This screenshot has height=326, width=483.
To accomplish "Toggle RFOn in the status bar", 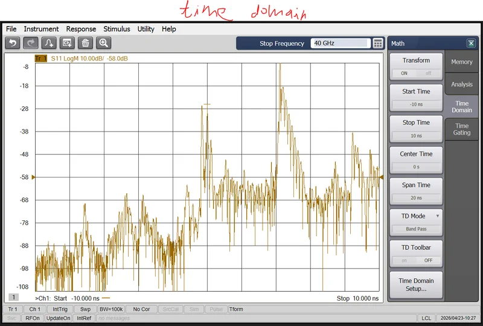I will (x=32, y=318).
